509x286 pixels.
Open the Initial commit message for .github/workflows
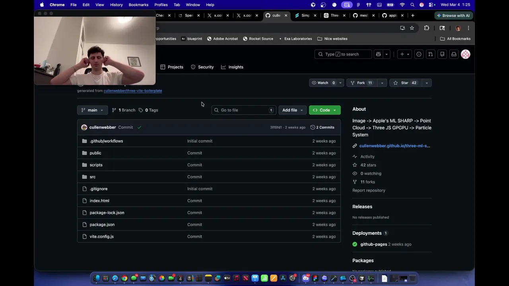(x=200, y=141)
